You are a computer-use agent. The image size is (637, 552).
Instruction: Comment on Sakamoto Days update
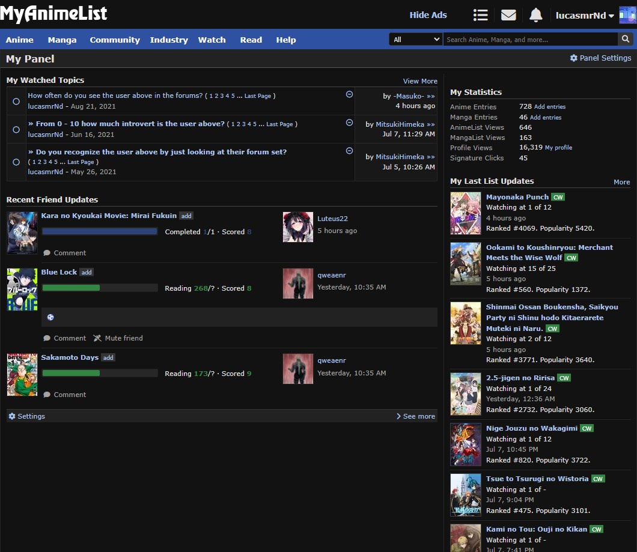tap(64, 395)
